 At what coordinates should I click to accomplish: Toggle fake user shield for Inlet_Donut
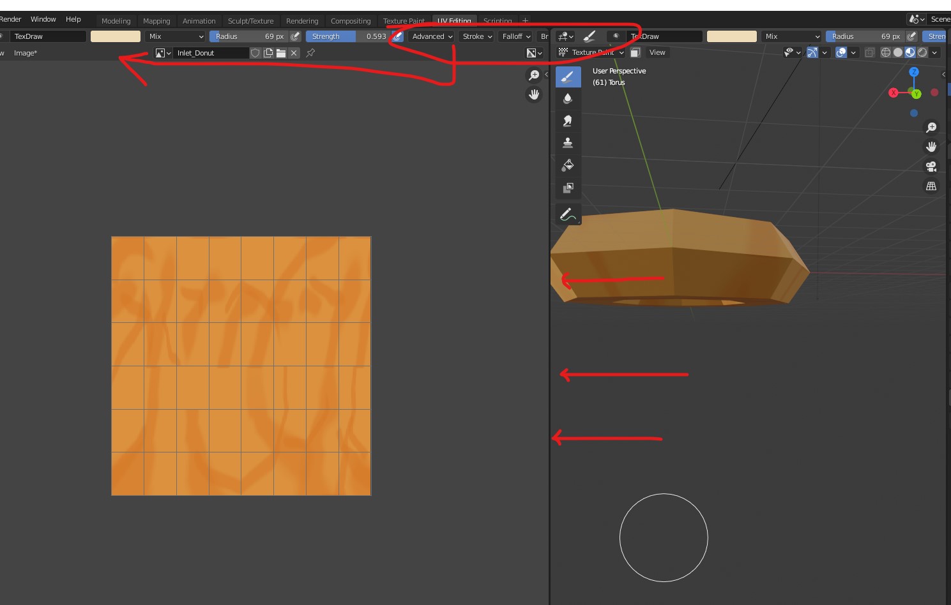point(255,53)
